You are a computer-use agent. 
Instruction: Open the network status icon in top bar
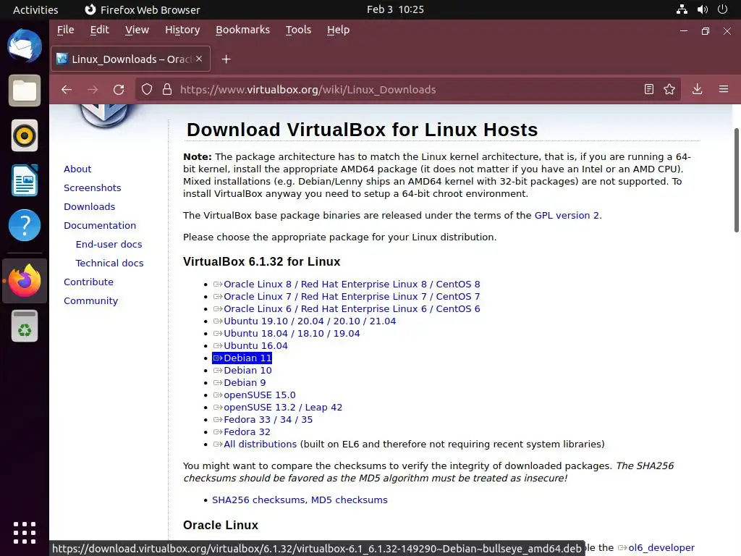pos(682,9)
